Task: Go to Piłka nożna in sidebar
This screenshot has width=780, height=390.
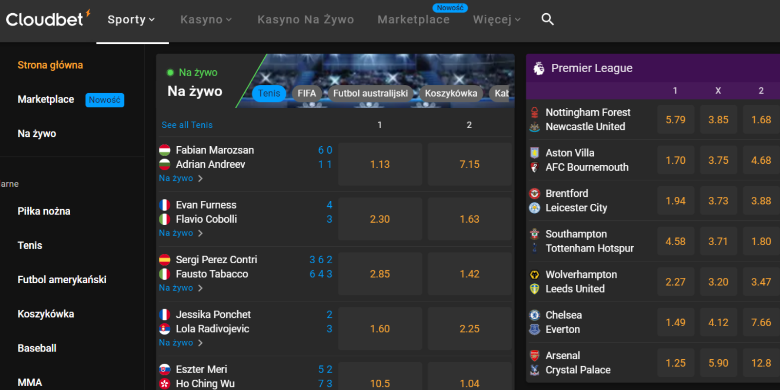Action: 44,211
